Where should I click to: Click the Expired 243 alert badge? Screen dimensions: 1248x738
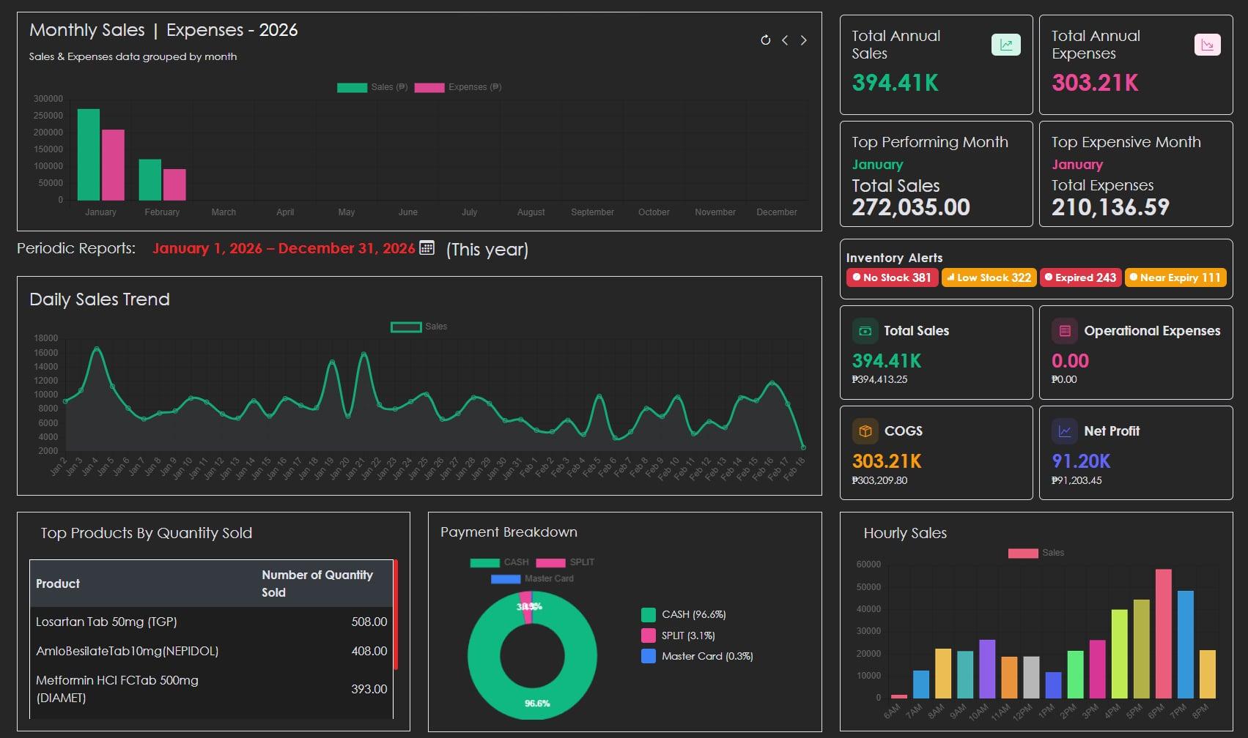pos(1080,277)
